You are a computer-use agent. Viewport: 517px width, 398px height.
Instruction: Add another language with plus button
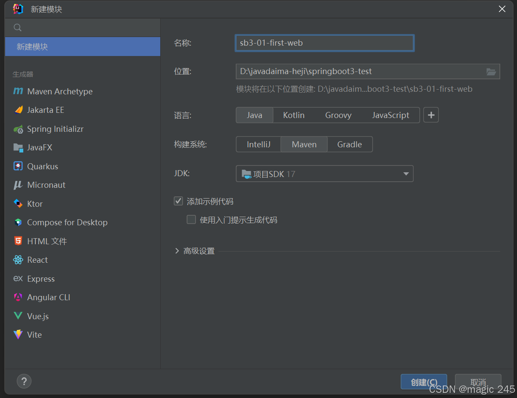(431, 115)
